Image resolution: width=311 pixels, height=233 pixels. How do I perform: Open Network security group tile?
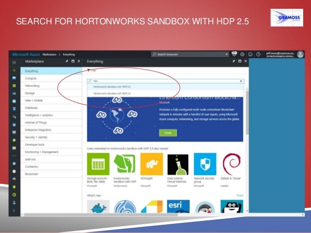coord(205,170)
